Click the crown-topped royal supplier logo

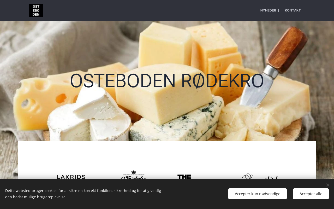133,175
